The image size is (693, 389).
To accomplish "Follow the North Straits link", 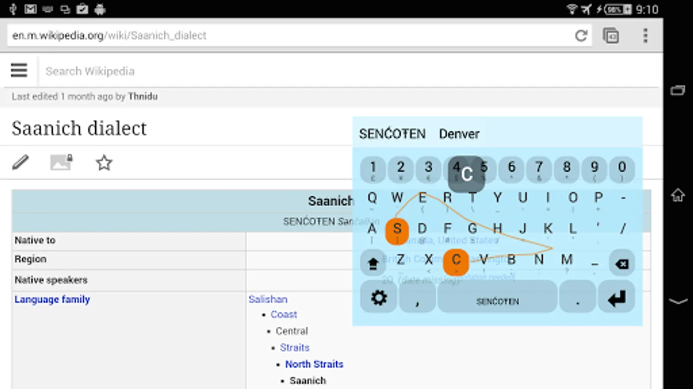I will click(314, 364).
